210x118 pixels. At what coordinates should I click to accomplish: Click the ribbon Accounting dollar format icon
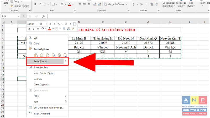(134, 4)
